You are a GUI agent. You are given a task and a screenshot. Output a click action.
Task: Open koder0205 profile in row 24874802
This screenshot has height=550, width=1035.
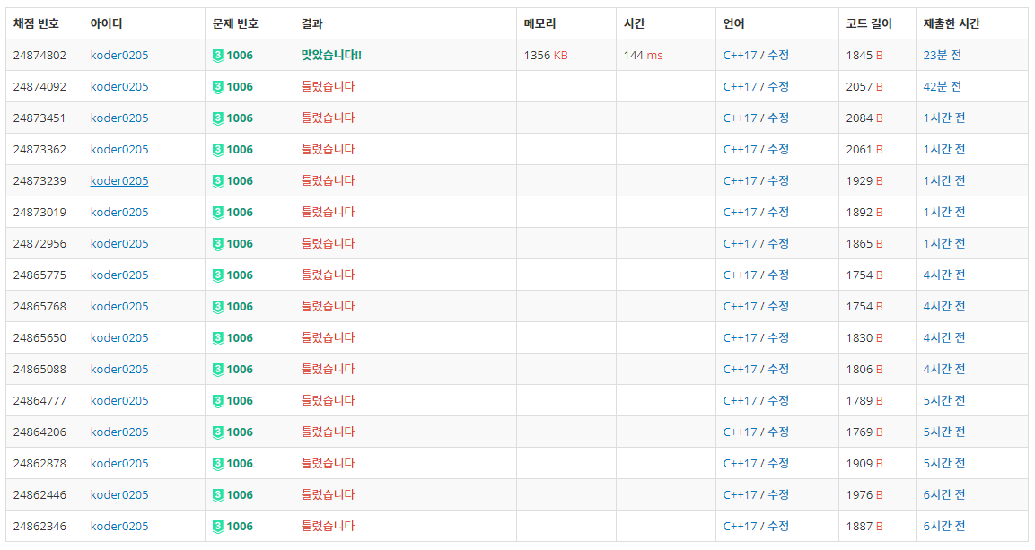pos(119,56)
